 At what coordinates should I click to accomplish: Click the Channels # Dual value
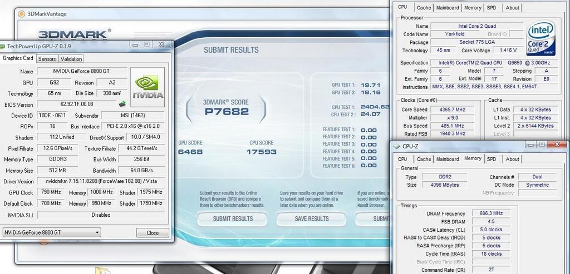(537, 177)
